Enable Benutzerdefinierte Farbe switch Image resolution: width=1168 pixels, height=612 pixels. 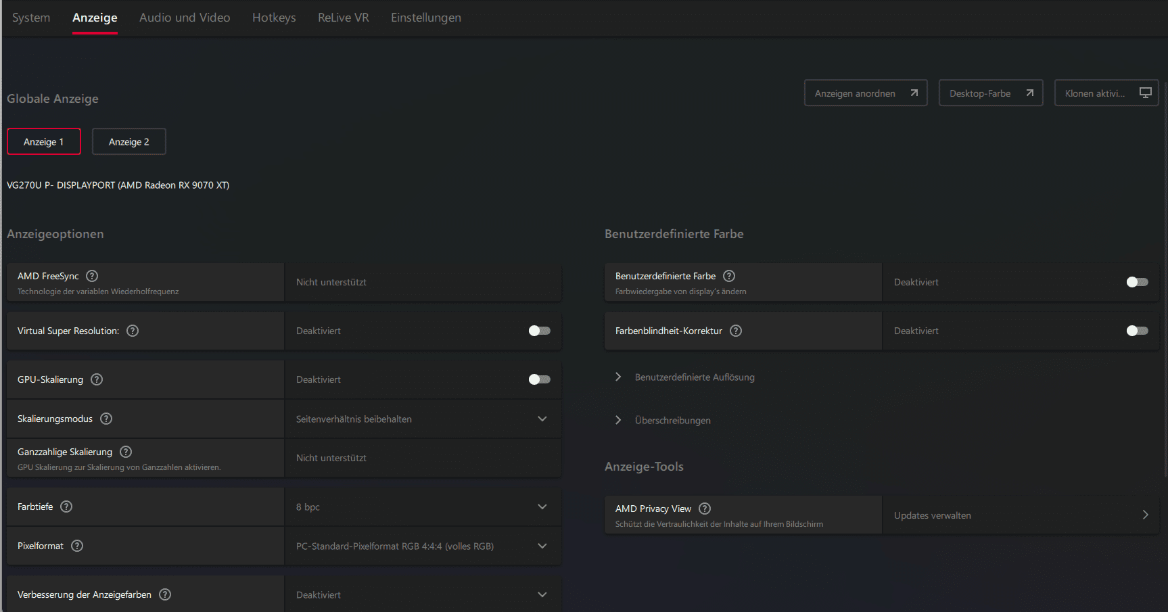coord(1138,282)
